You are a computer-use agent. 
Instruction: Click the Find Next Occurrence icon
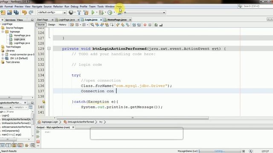(x=102, y=25)
